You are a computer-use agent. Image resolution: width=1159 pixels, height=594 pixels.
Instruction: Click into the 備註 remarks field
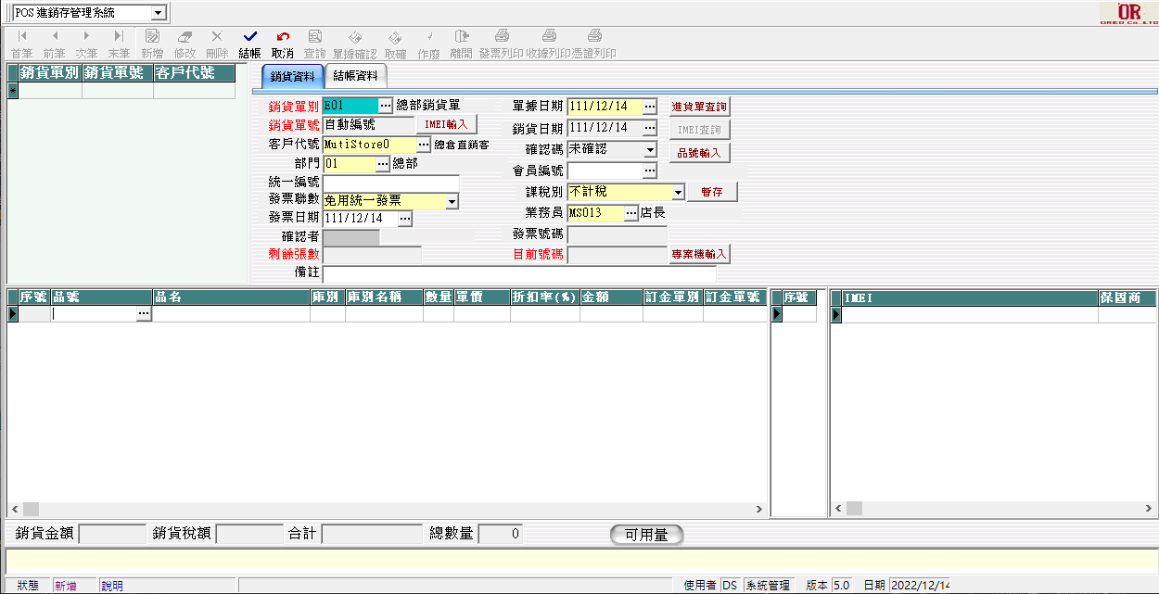(519, 274)
